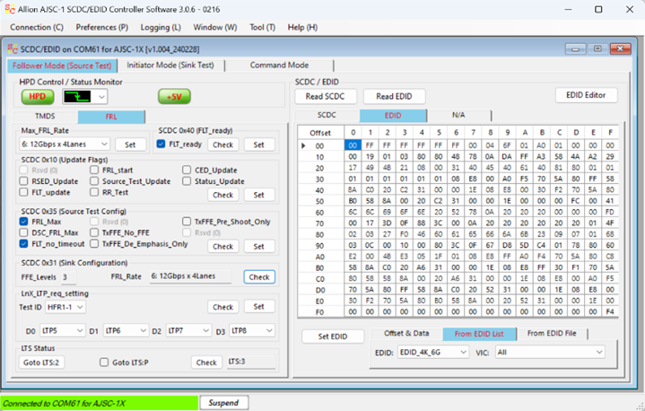Click the app icon in main title bar
Viewport: 645px width, 411px height.
[10, 9]
